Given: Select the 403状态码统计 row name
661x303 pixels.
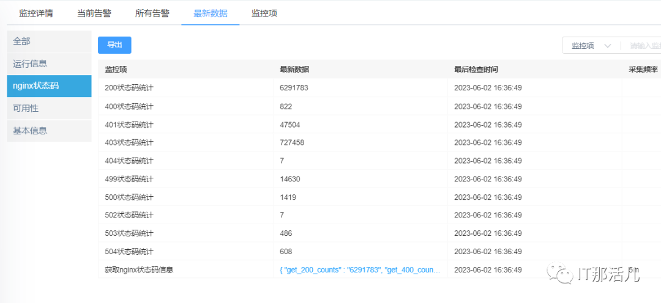Looking at the screenshot, I should 129,143.
